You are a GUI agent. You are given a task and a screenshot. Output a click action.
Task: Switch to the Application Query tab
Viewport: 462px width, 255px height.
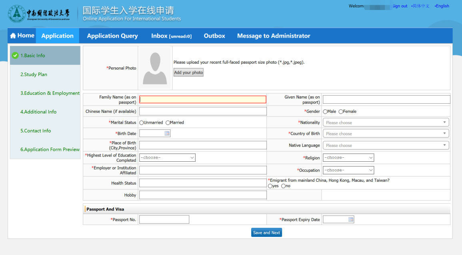pyautogui.click(x=112, y=36)
